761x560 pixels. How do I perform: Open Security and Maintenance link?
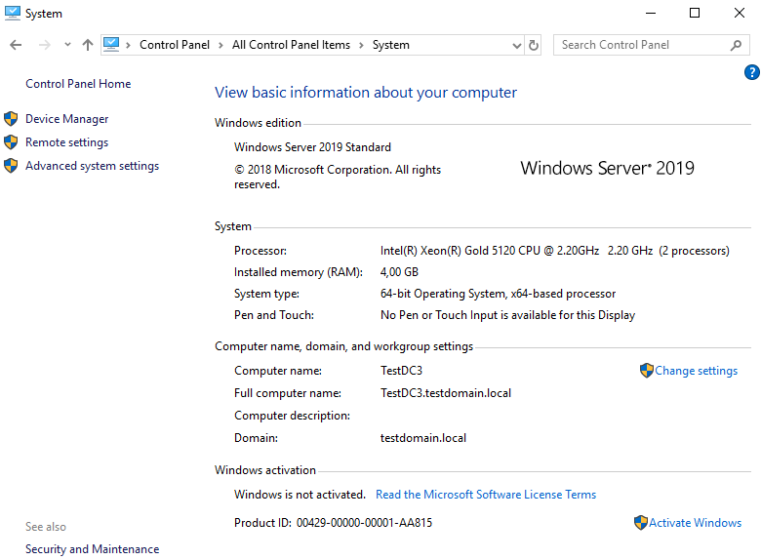[x=93, y=549]
